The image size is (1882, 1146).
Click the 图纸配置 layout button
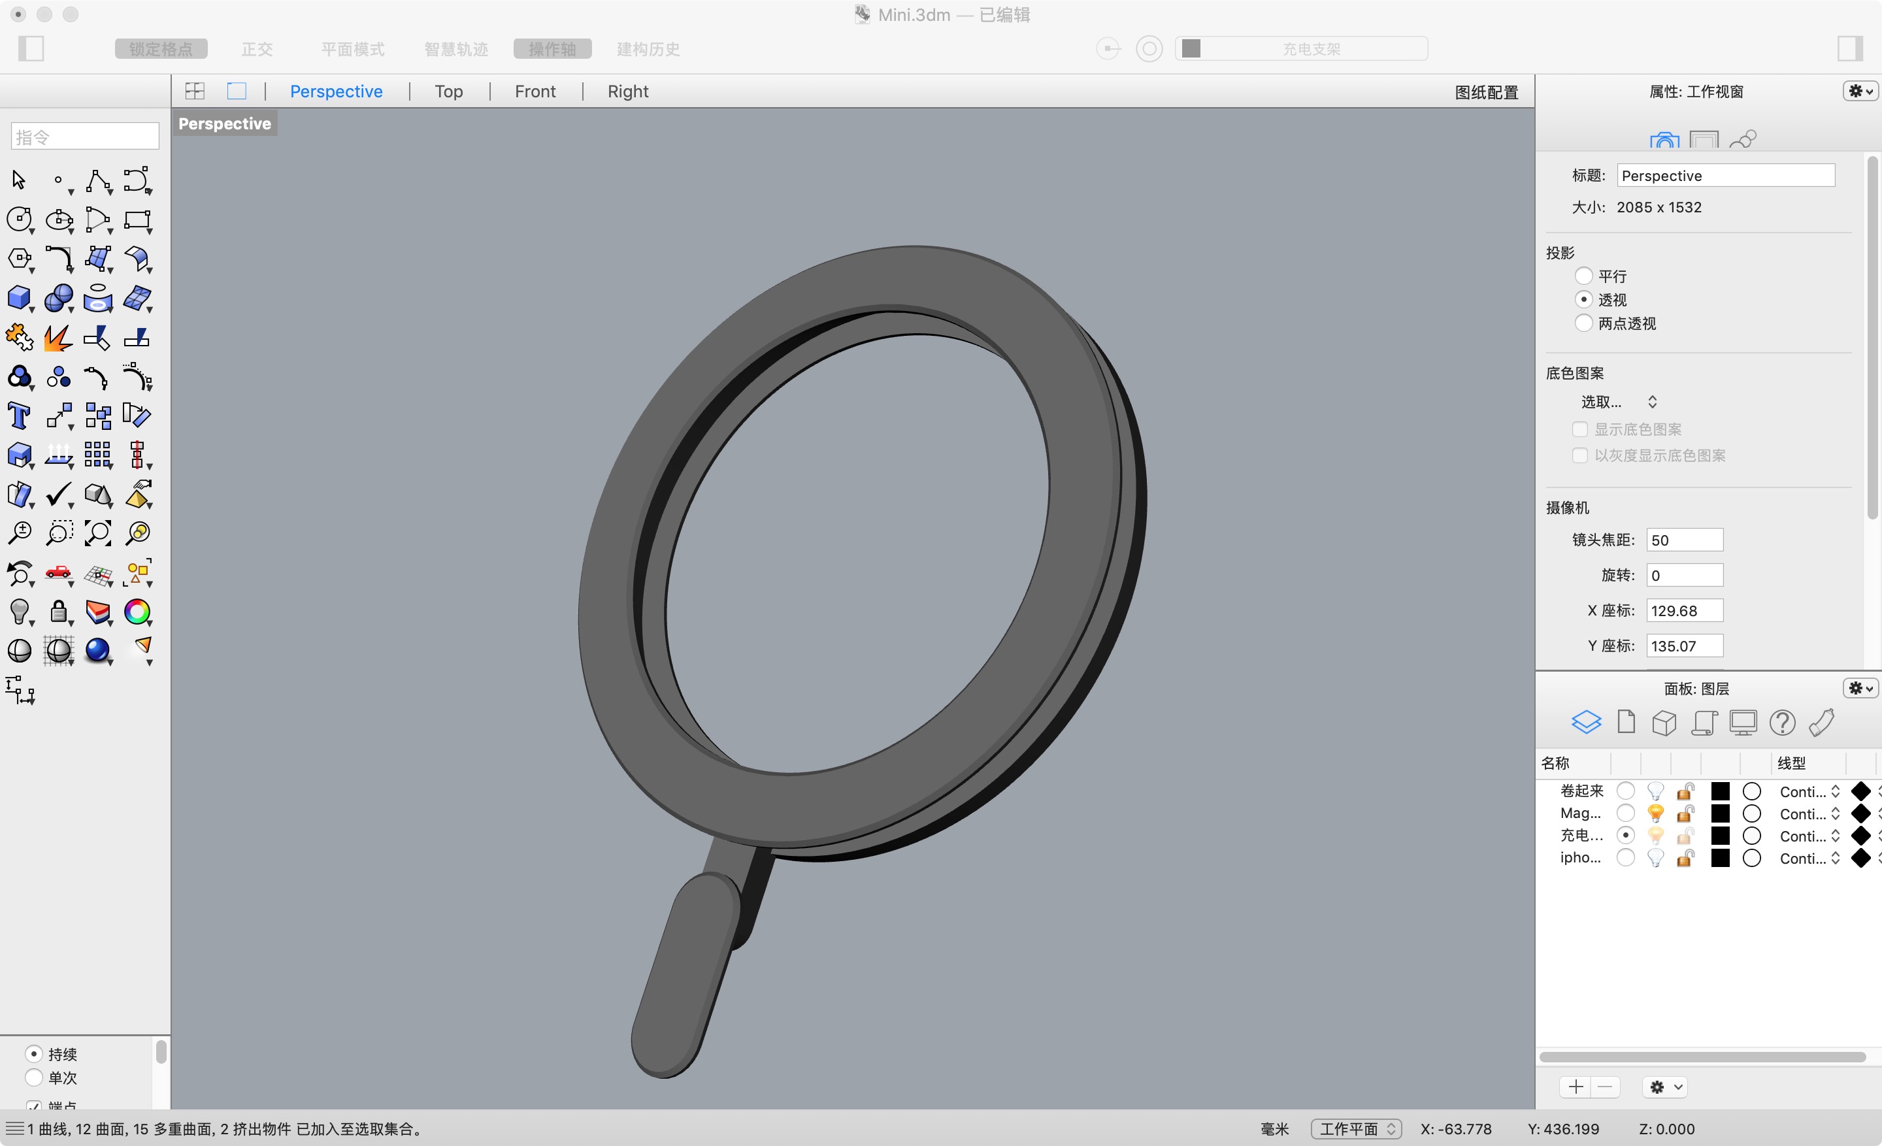tap(1485, 92)
